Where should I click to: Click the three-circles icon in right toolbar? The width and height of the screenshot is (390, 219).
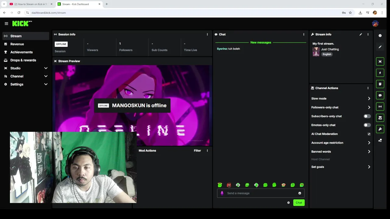[380, 140]
